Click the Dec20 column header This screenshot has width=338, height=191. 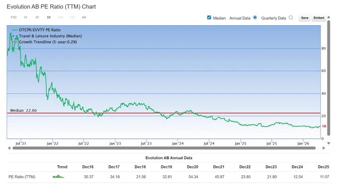[x=192, y=167]
